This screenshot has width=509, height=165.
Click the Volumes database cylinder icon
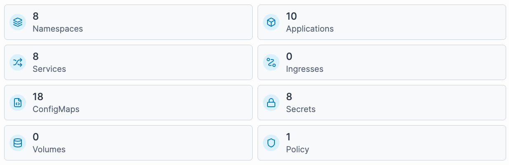click(x=18, y=143)
